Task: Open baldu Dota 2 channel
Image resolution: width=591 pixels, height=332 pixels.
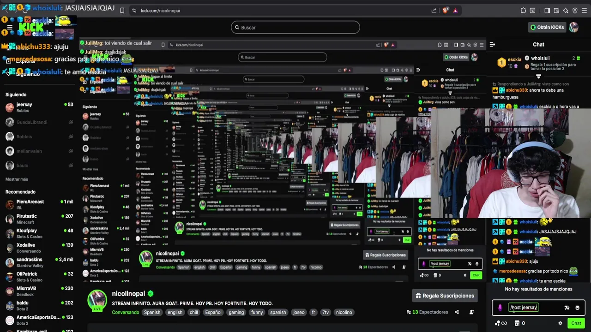Action: pyautogui.click(x=39, y=306)
